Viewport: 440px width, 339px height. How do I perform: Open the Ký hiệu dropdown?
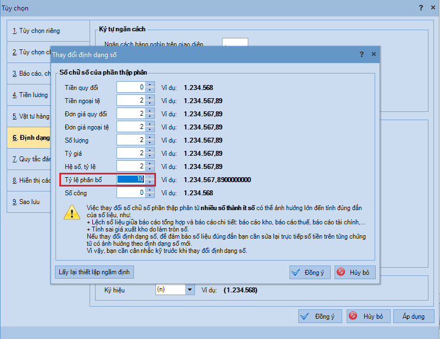(190, 290)
